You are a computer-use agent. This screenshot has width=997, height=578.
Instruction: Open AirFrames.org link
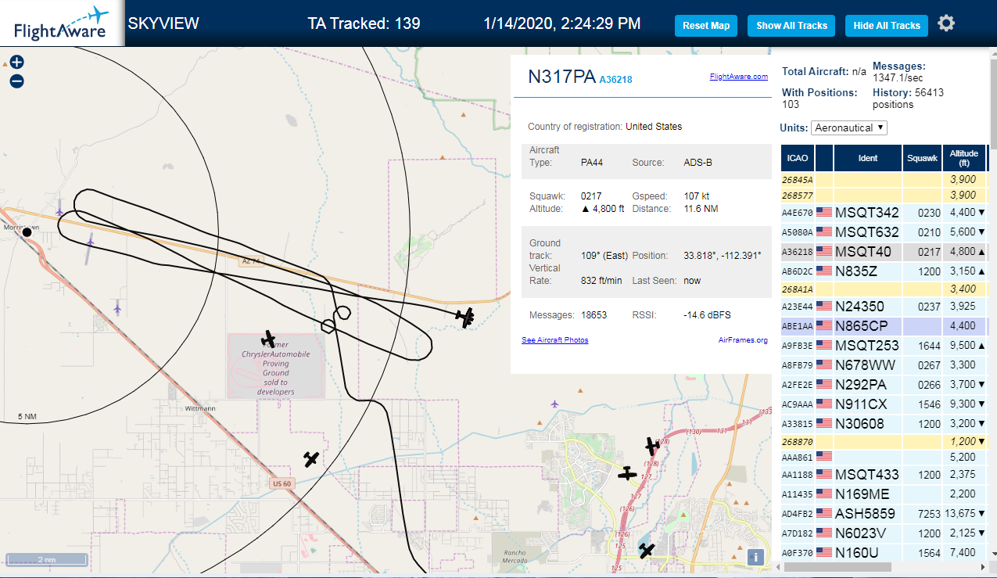coord(743,340)
